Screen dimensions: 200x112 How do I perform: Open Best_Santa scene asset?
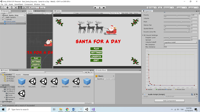[32, 83]
